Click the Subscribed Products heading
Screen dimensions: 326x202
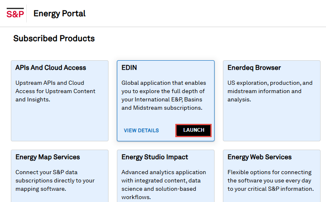pos(54,39)
